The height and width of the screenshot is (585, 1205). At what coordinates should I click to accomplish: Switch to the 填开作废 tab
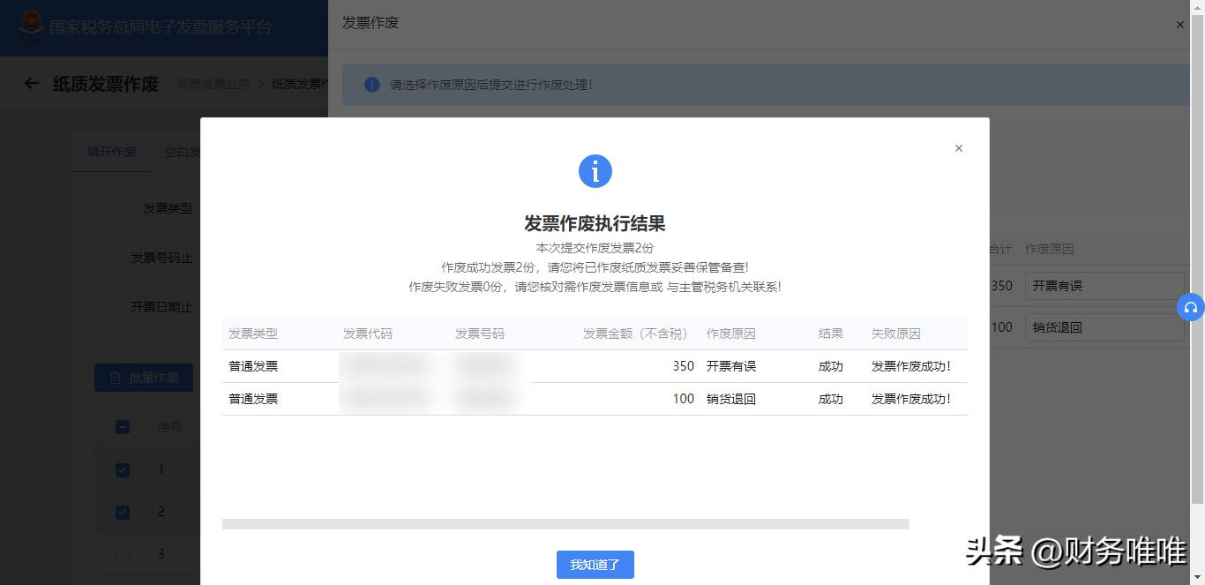111,151
